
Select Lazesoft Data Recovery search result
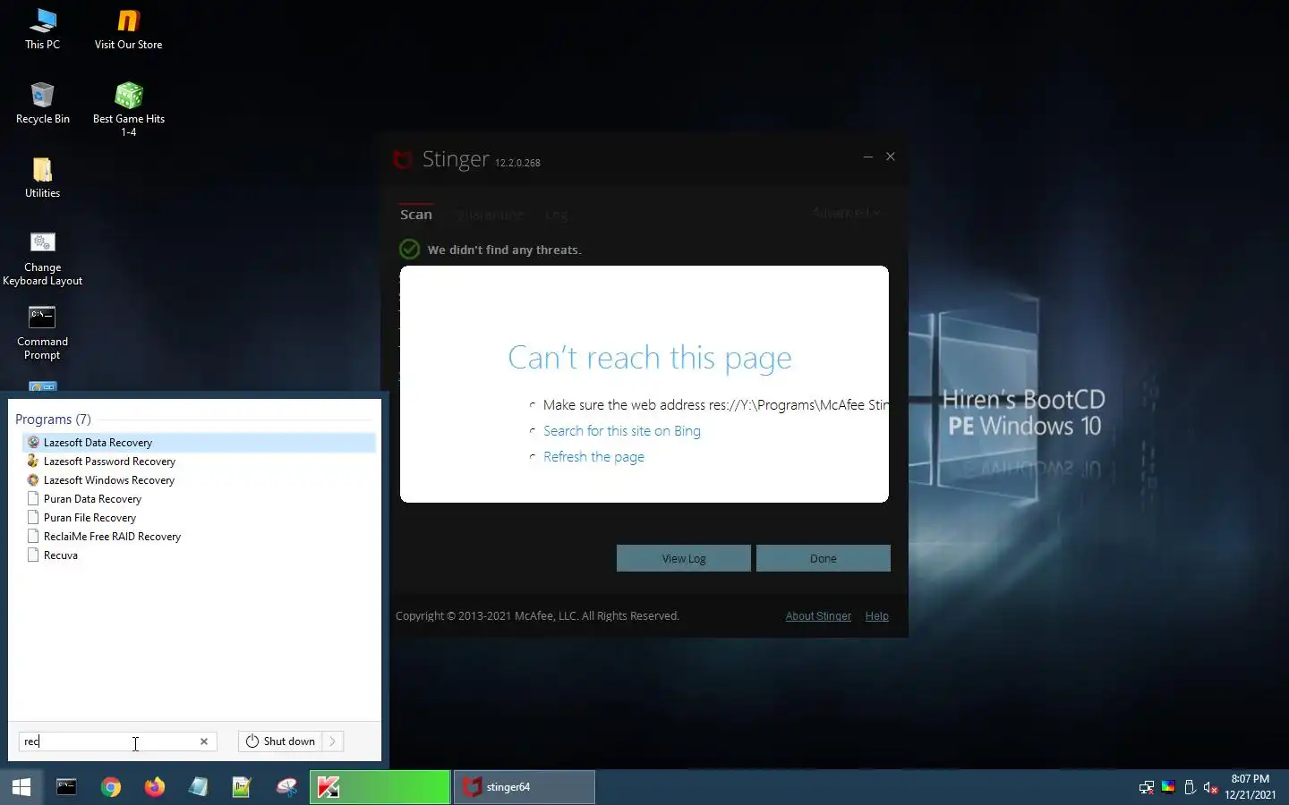(198, 442)
